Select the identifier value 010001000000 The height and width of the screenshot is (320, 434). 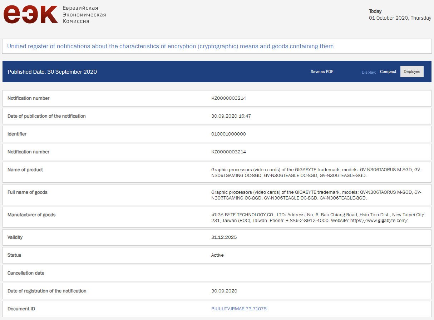228,134
